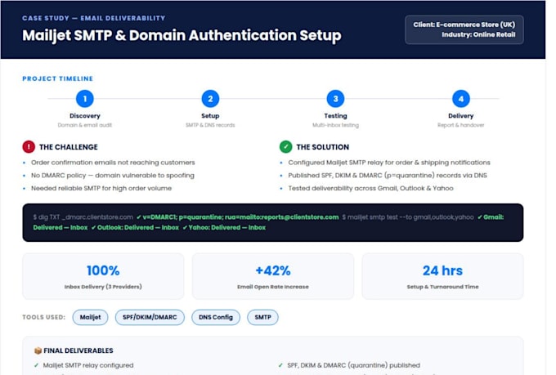
Task: Click the +42% Email Open Rate card
Action: coord(273,276)
